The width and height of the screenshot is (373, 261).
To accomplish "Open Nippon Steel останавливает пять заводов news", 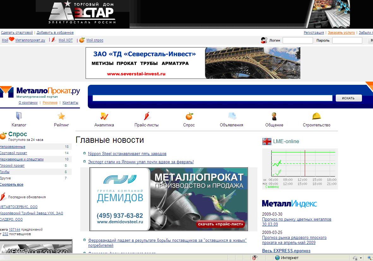I will (x=127, y=154).
